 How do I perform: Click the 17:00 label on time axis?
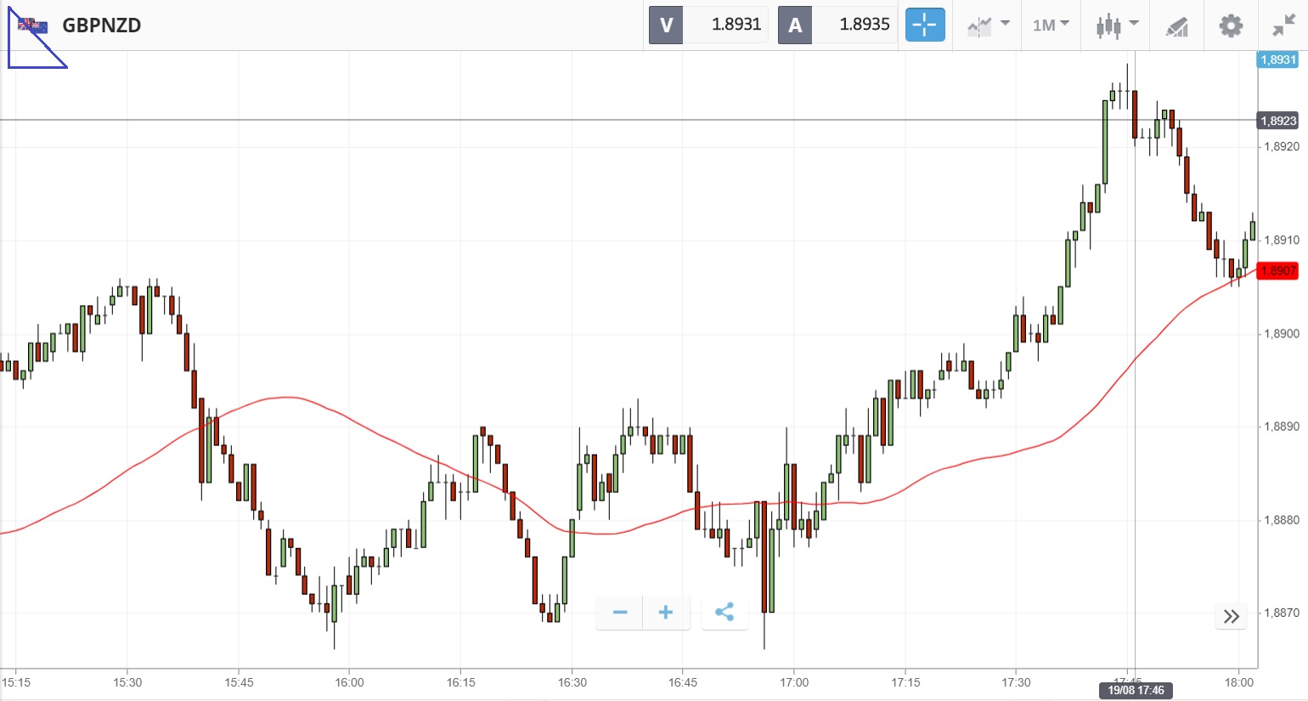click(x=794, y=682)
